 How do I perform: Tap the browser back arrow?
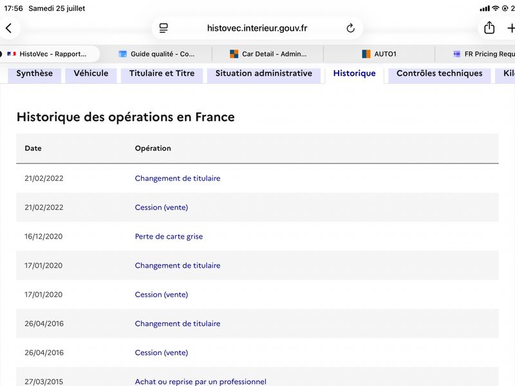pos(9,28)
